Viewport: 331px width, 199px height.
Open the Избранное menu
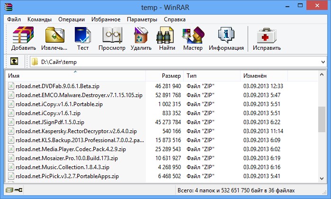tap(106, 19)
